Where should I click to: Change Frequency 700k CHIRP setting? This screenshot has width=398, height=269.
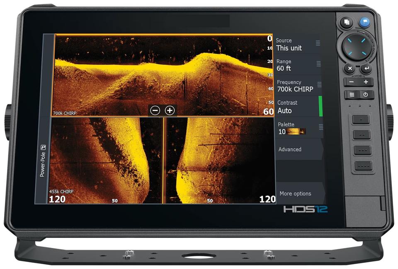pos(298,86)
